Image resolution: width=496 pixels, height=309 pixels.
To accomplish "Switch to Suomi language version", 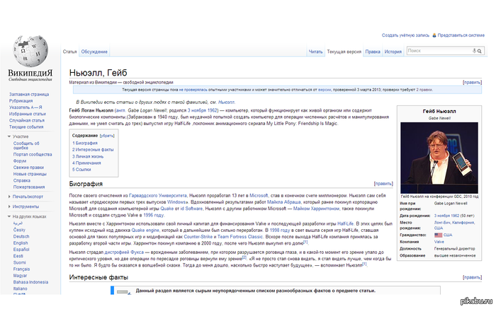I will [19, 262].
